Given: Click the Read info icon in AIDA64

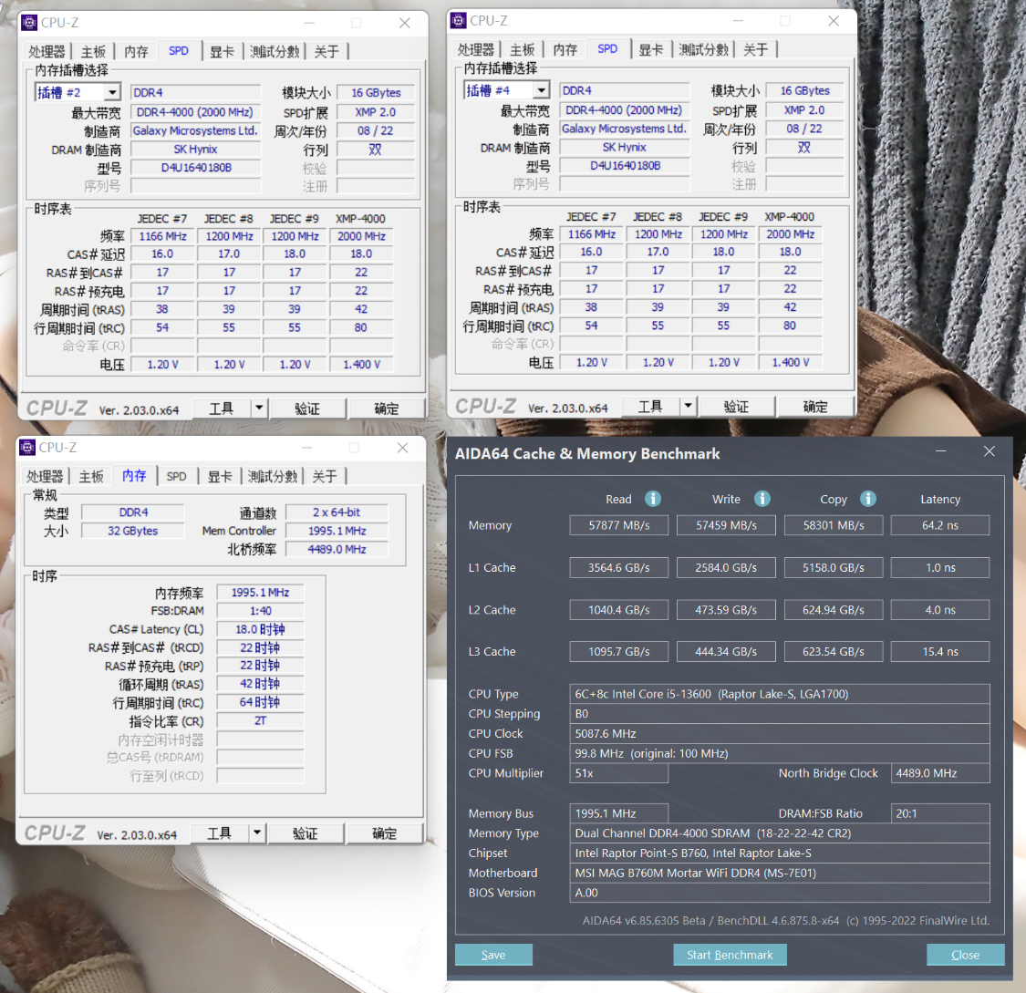Looking at the screenshot, I should (652, 499).
